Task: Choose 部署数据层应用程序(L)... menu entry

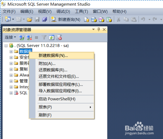Action: pos(62,85)
